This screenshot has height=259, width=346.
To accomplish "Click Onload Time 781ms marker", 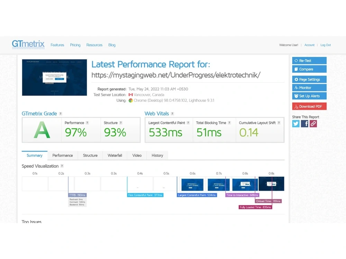I will pos(268,201).
